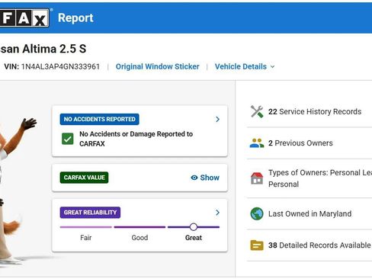
Task: Click the wrench and screwdriver service icon
Action: [x=257, y=111]
